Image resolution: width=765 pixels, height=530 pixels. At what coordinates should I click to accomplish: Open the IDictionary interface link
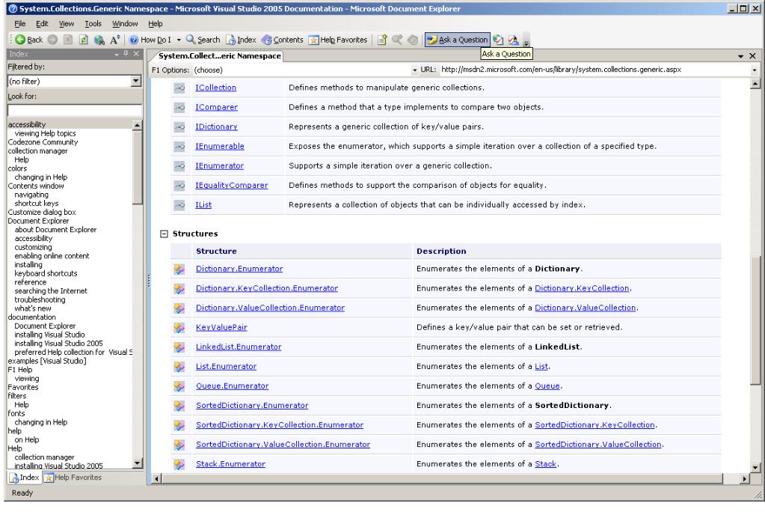coord(216,127)
